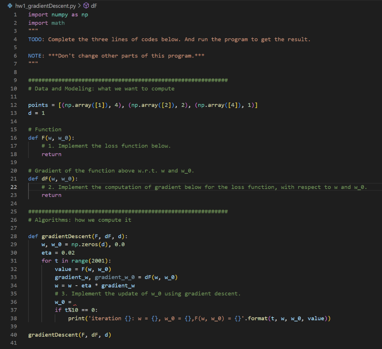
Task: Click '# 3. Implement the update of w_0' comment
Action: click(148, 294)
